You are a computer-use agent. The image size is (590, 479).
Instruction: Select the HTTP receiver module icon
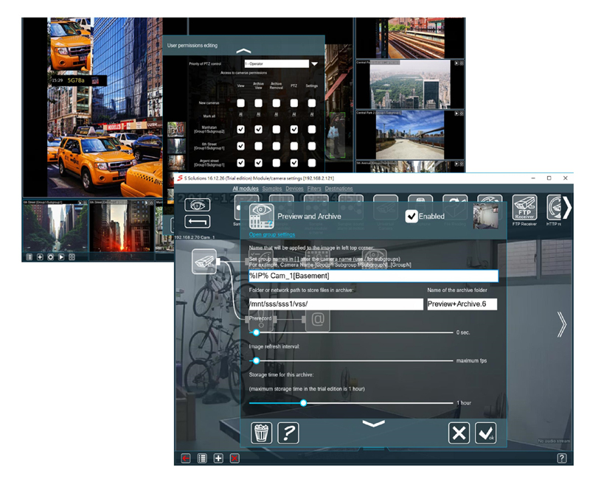click(x=555, y=207)
